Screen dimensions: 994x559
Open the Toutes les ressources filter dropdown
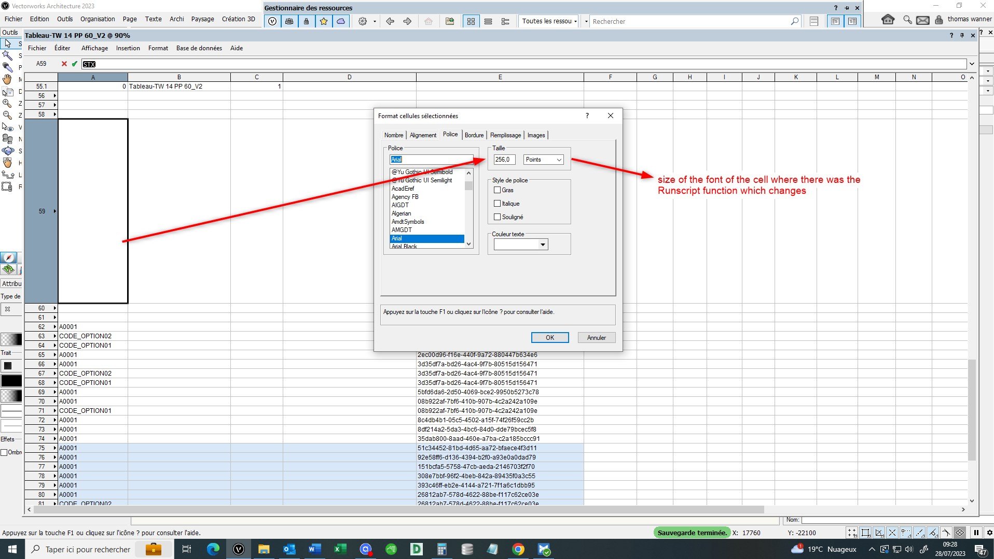tap(549, 21)
